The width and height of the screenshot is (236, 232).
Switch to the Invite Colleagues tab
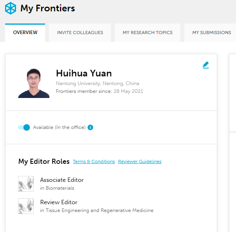coord(80,33)
